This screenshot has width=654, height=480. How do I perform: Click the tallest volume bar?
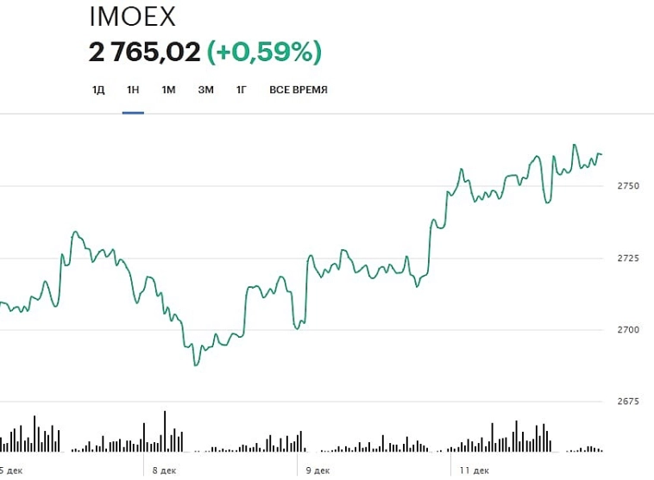tap(165, 431)
